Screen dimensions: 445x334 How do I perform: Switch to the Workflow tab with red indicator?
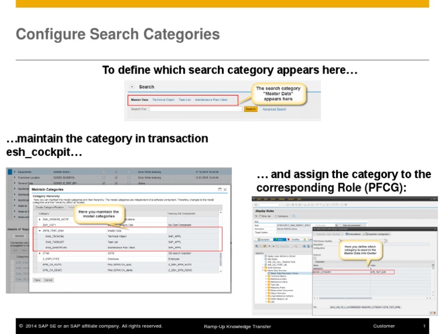click(x=294, y=239)
